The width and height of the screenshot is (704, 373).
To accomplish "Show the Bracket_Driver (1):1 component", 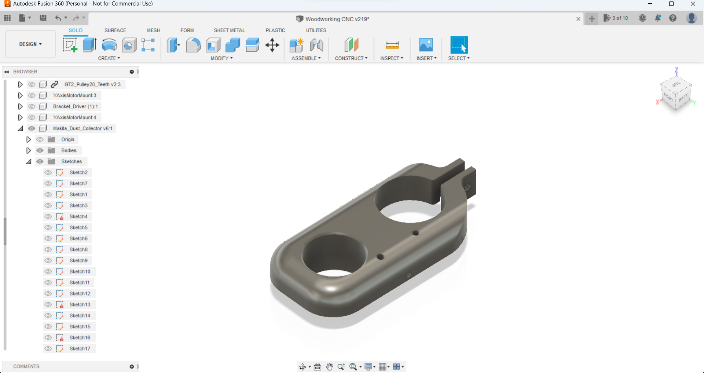I will tap(32, 106).
